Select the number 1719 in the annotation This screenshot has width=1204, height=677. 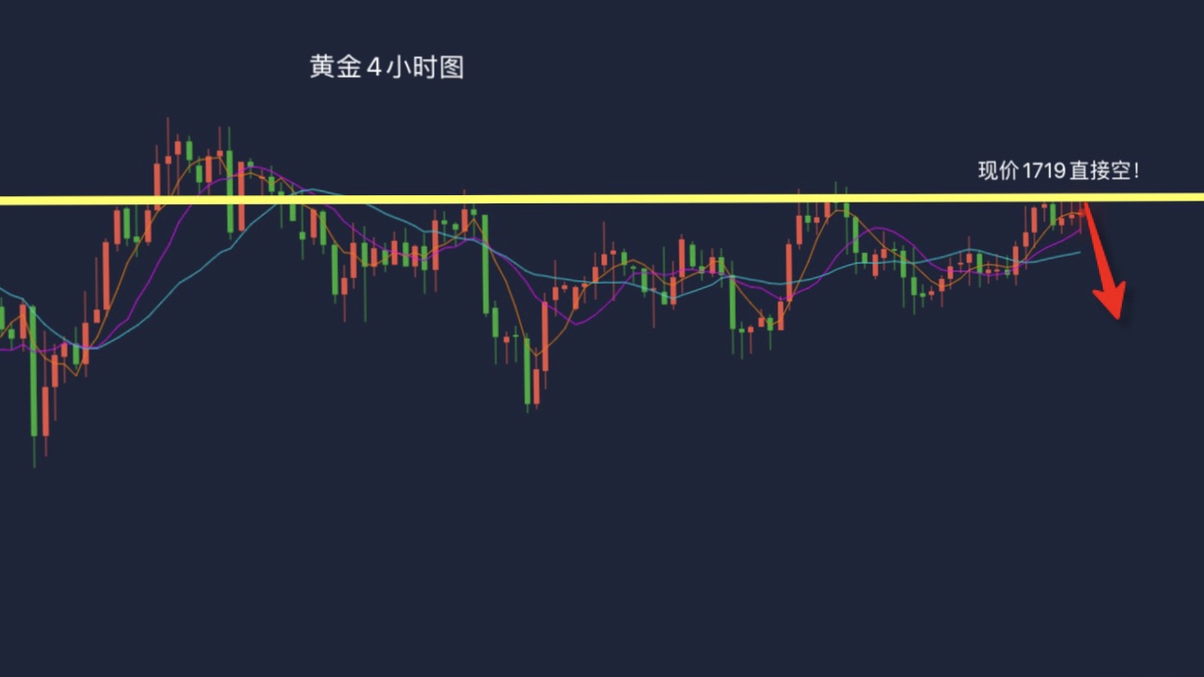(x=1040, y=171)
